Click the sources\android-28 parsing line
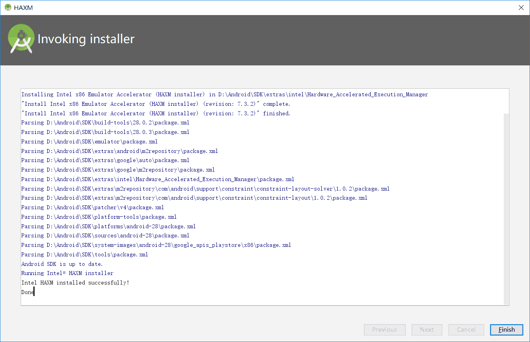Screen dimensions: 530x342 click(x=105, y=235)
